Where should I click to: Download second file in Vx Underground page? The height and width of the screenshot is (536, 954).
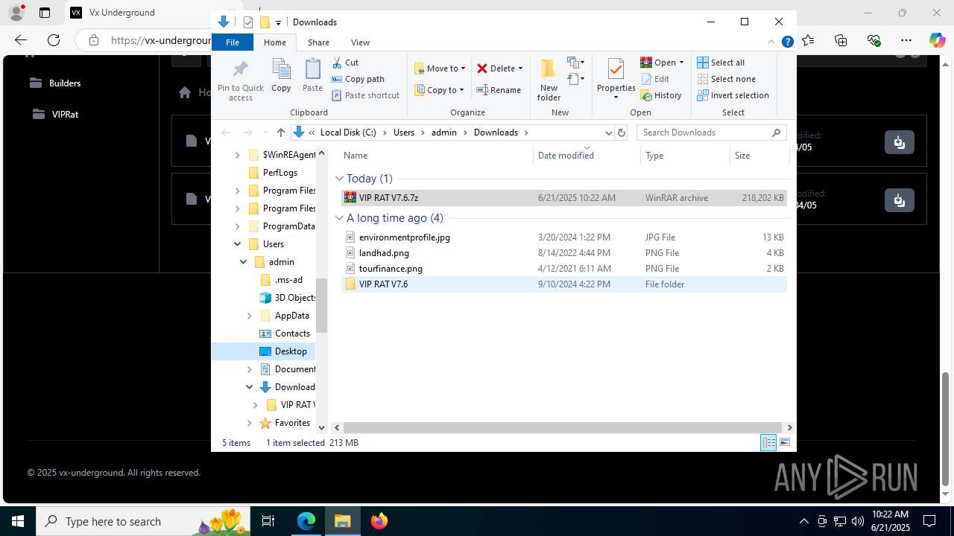pyautogui.click(x=900, y=200)
